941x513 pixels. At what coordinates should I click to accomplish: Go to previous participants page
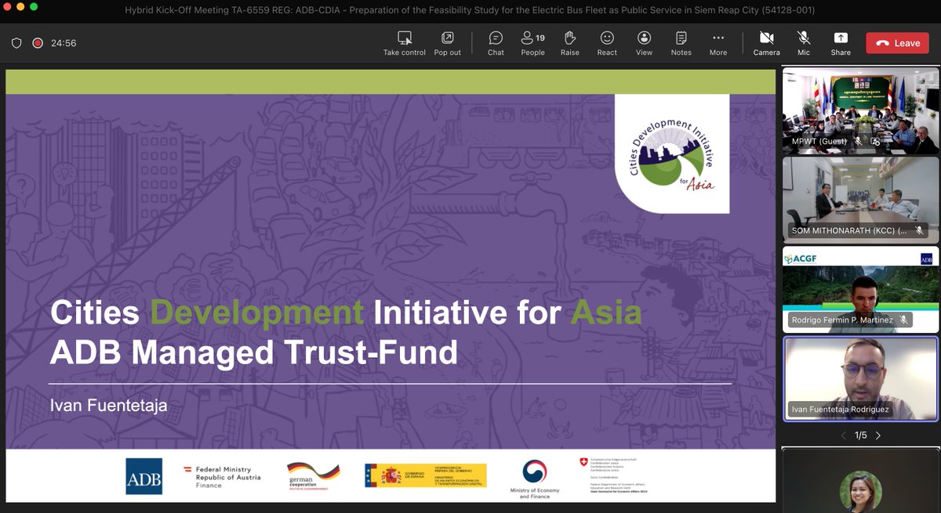pyautogui.click(x=843, y=435)
